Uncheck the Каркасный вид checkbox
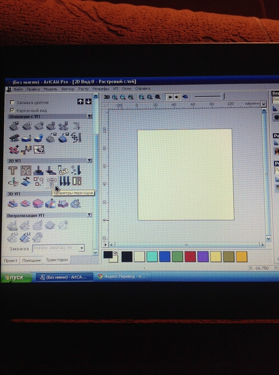 [x=12, y=110]
